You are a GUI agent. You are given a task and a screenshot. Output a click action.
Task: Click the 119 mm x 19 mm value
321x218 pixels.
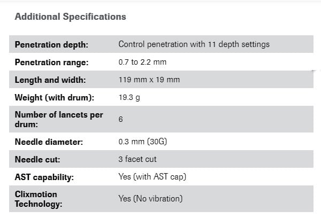tap(149, 80)
